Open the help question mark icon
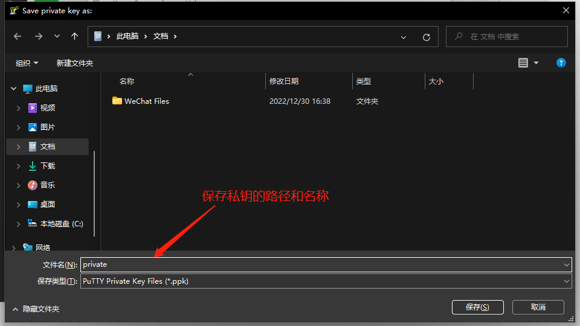This screenshot has height=326, width=580. click(561, 63)
